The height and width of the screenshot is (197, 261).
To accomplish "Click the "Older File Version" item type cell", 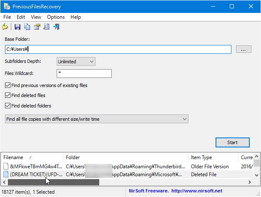I will 210,167.
